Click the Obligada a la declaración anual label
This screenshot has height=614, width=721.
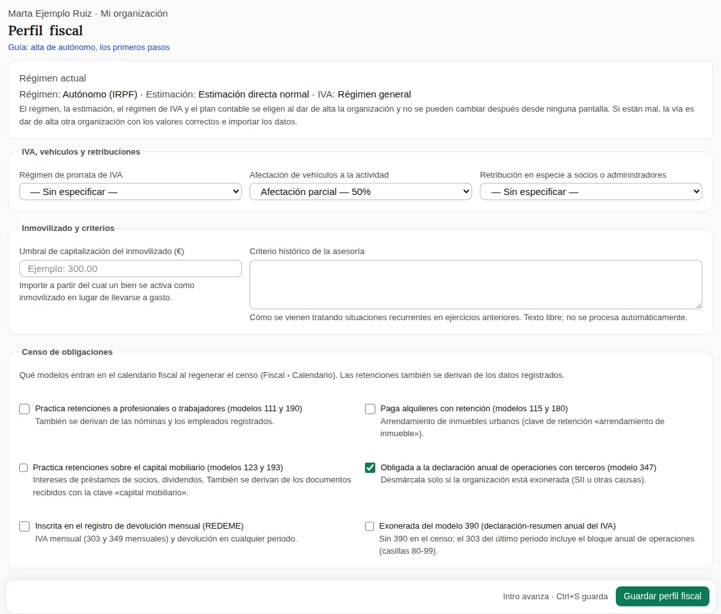click(x=518, y=467)
